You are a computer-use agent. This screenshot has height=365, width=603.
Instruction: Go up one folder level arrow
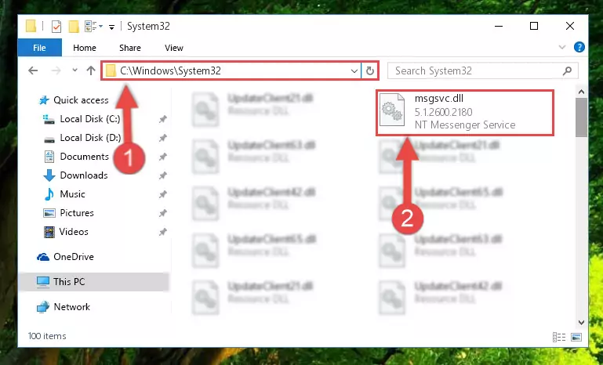[x=91, y=70]
